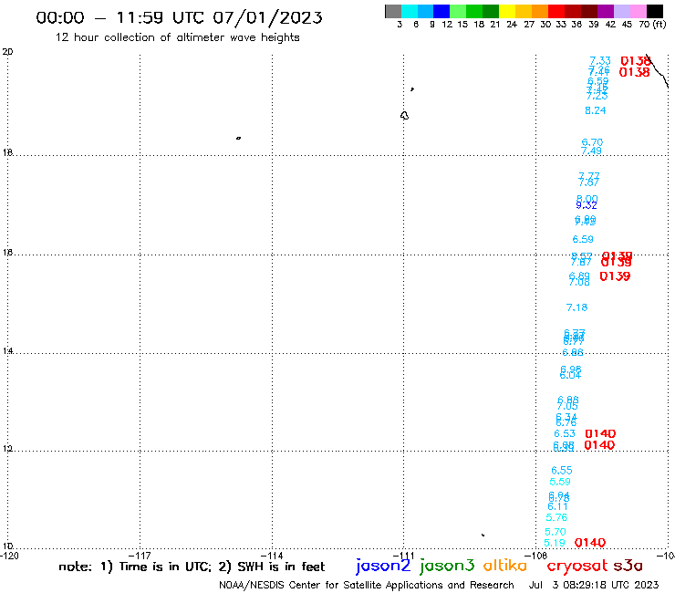Click the legend label '45'
The width and height of the screenshot is (675, 593).
click(x=627, y=24)
